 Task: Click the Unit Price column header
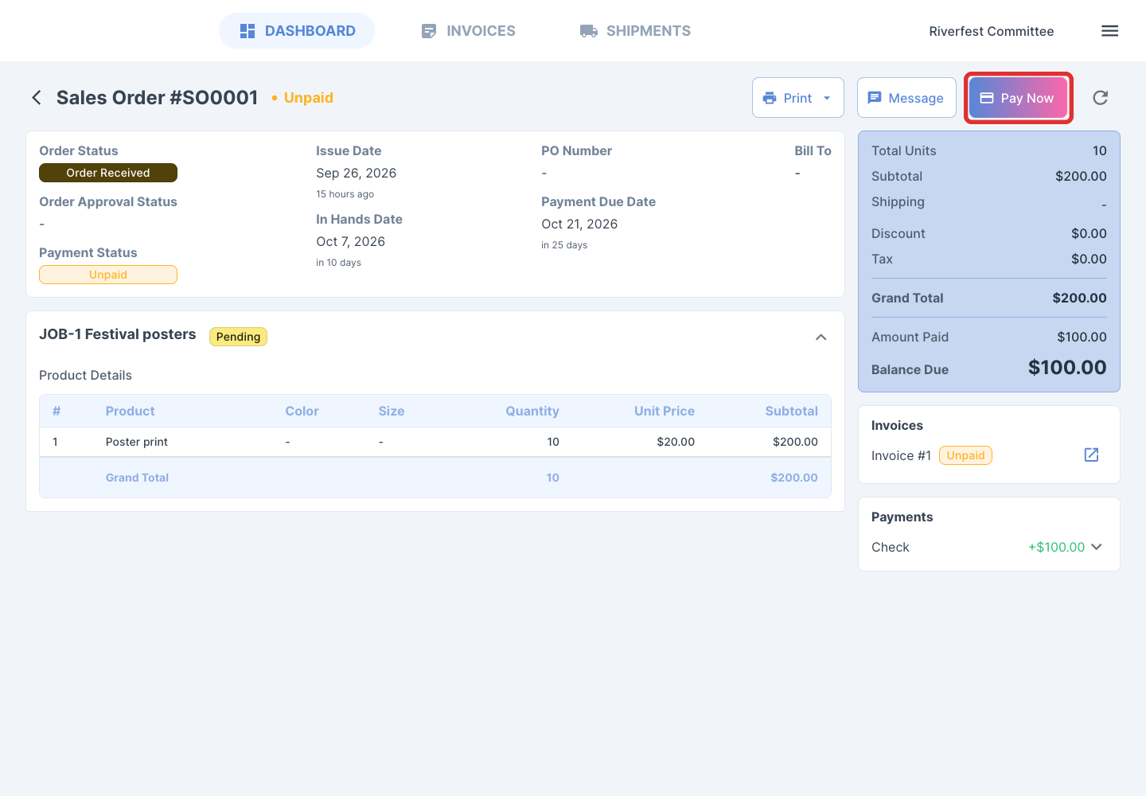click(665, 411)
